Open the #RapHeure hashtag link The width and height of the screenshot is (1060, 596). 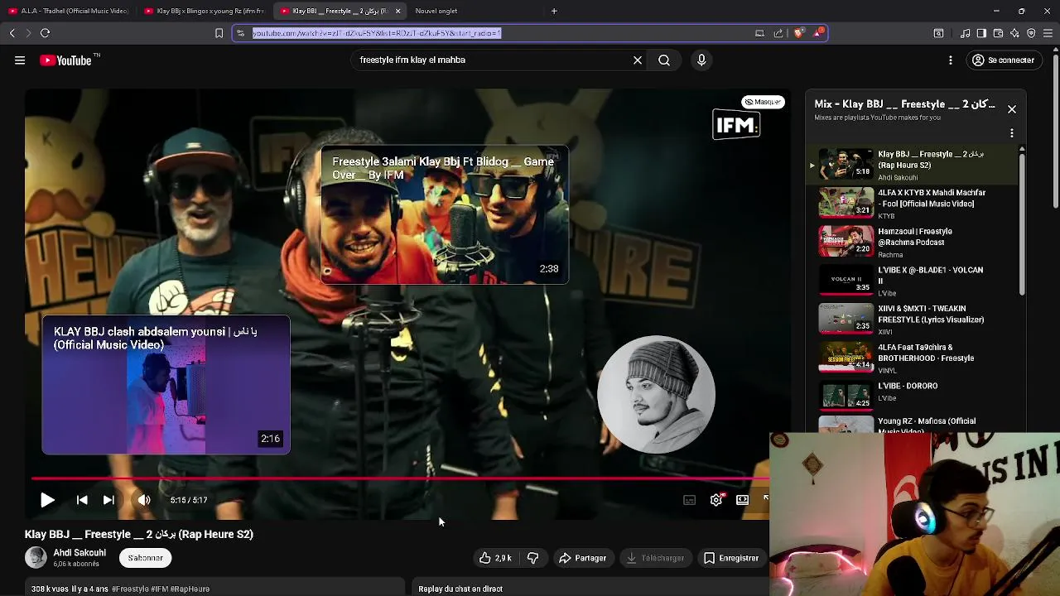[189, 589]
